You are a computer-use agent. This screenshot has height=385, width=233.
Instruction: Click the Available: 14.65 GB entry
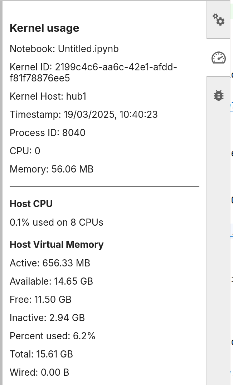tap(51, 281)
